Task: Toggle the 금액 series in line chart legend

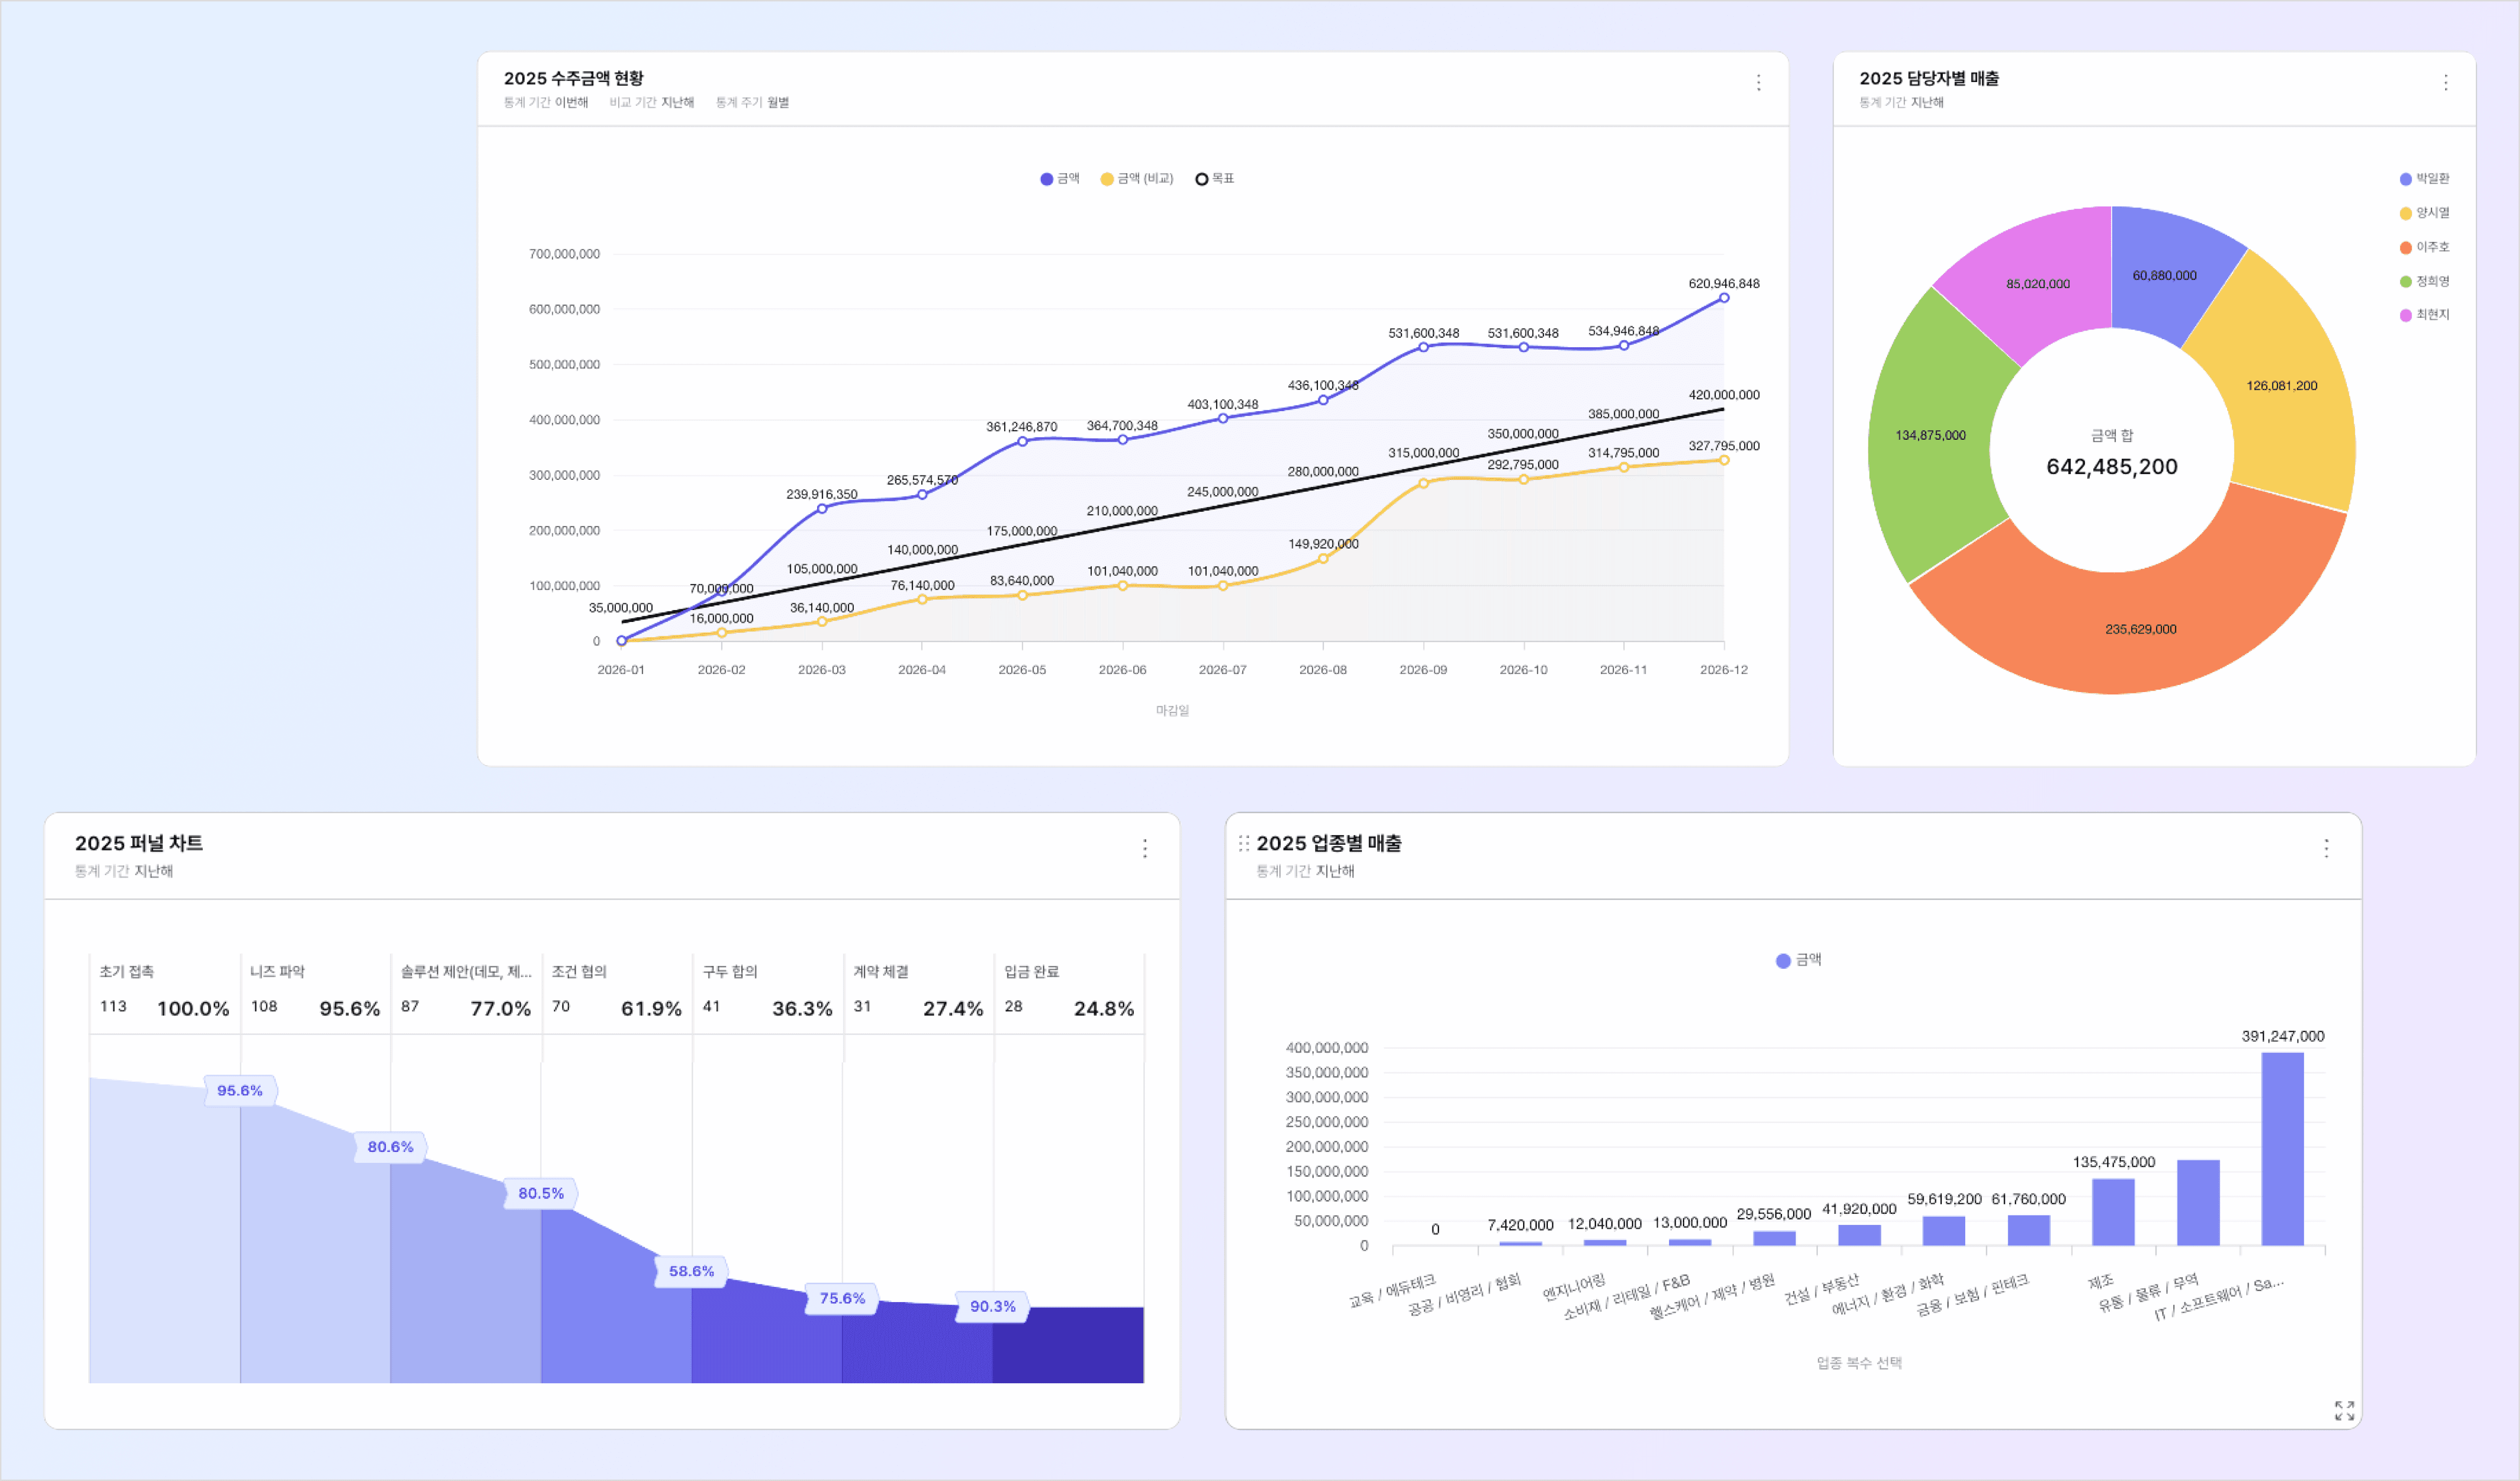Action: tap(1059, 179)
